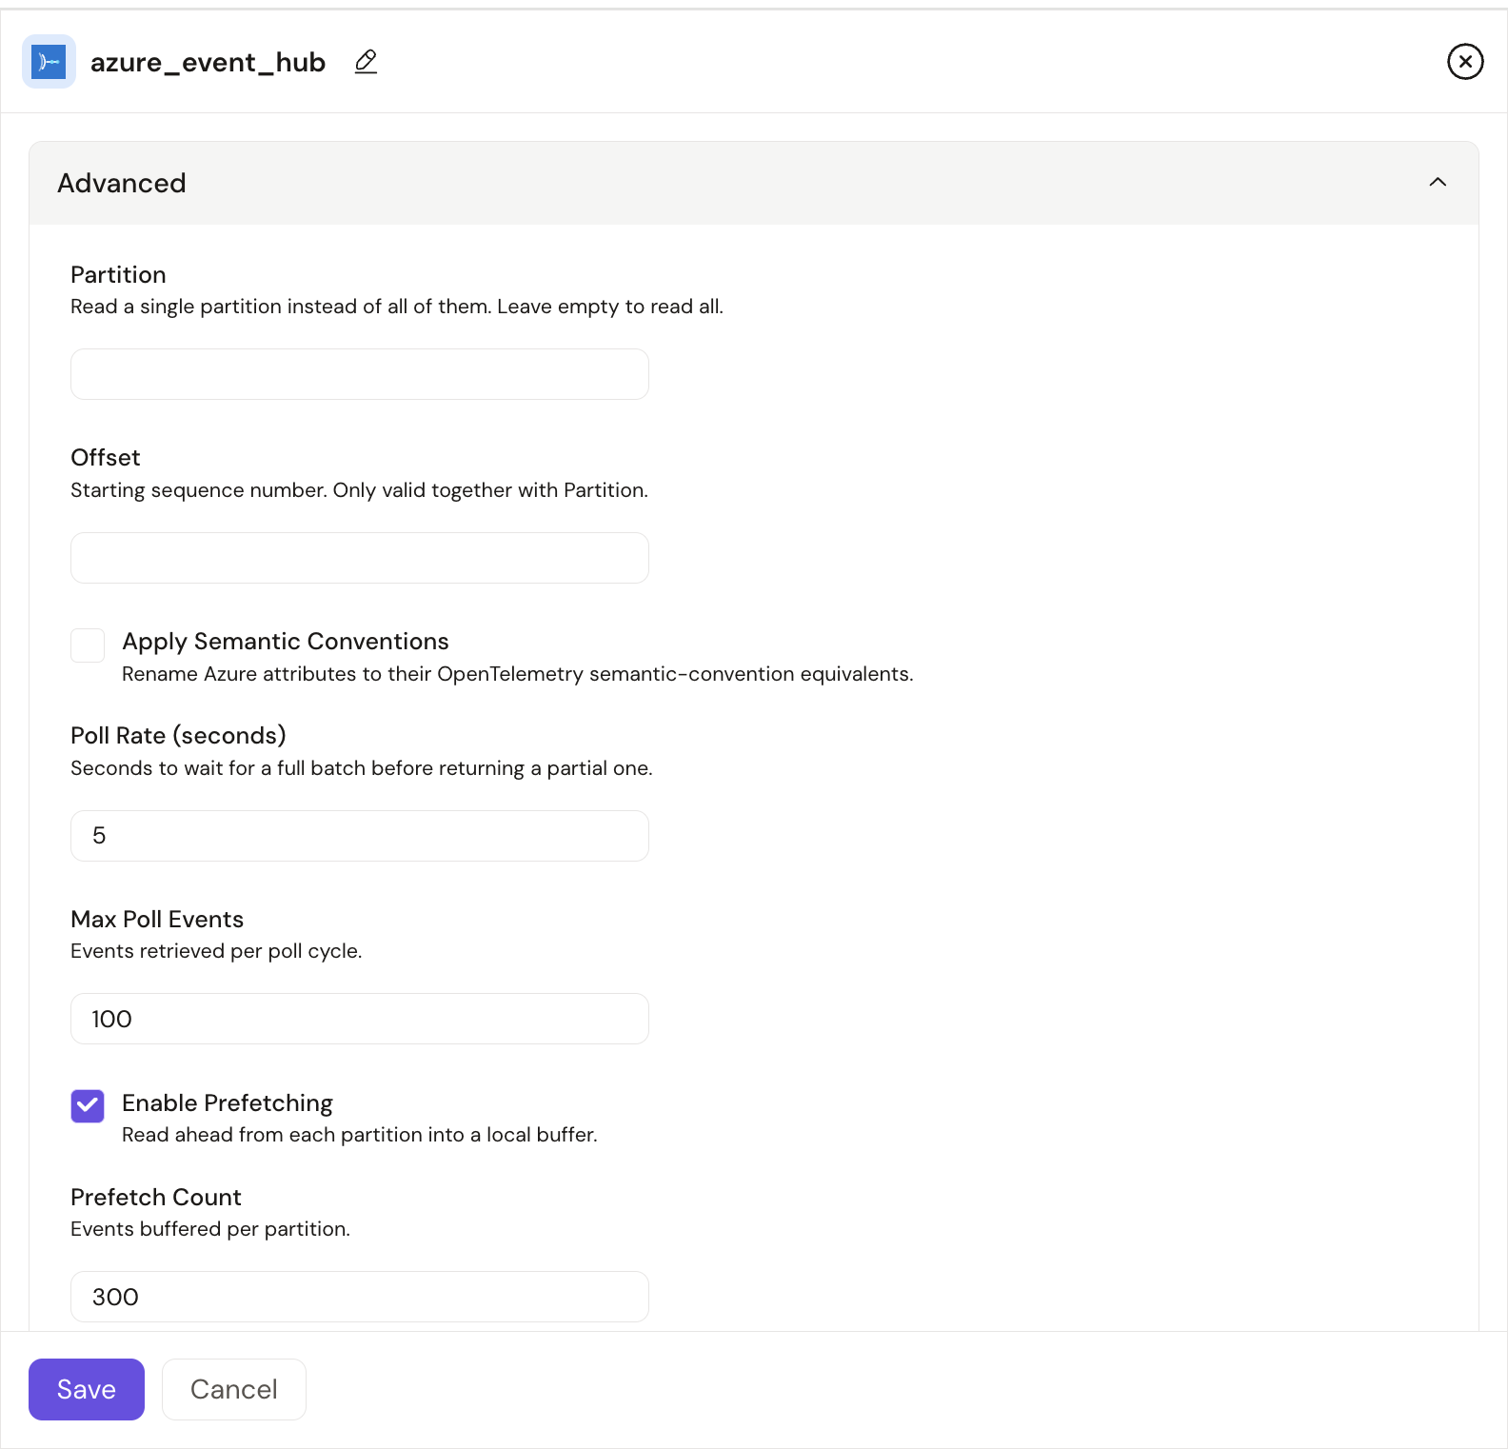The height and width of the screenshot is (1449, 1508).
Task: Click 'Read ahead from each partition' text
Action: 360,1135
